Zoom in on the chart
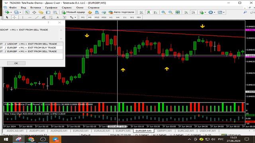This screenshot has width=255, height=143. tap(163, 12)
